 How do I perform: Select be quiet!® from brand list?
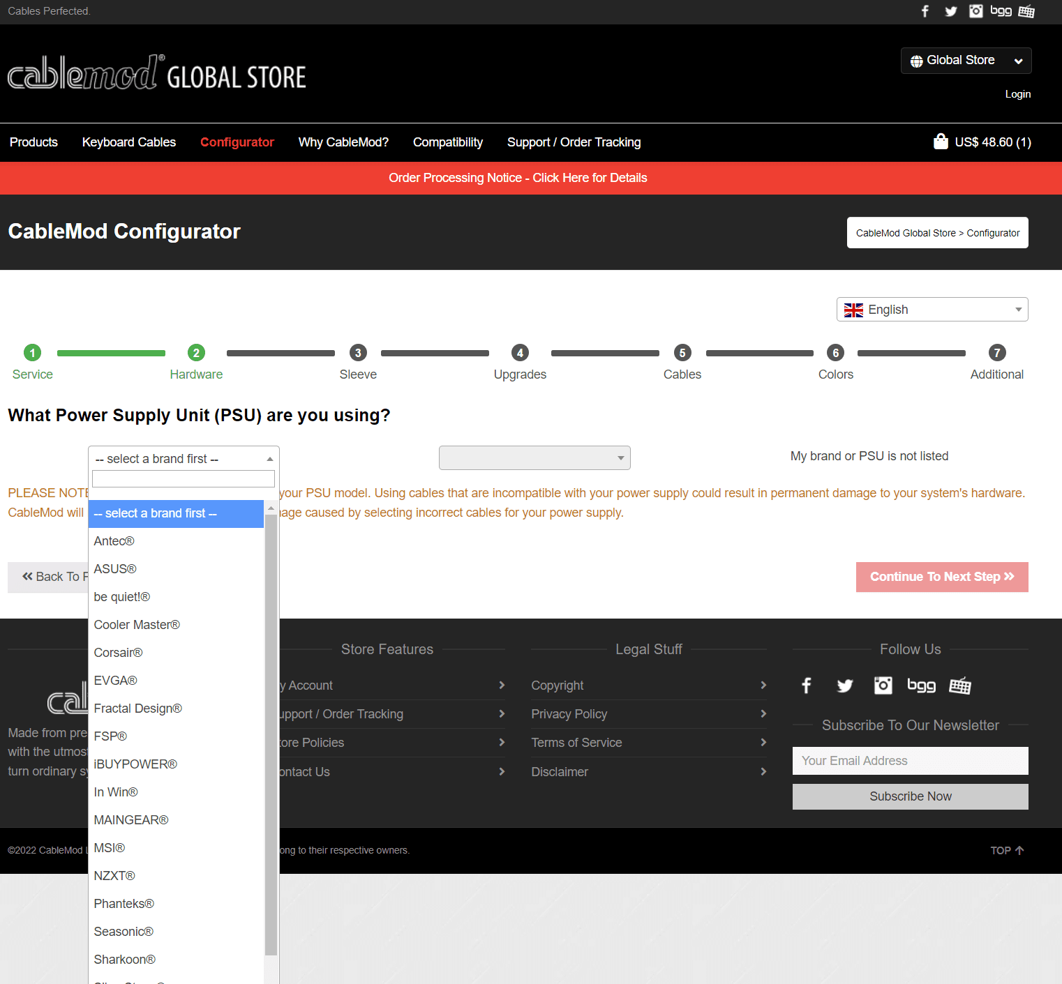click(x=176, y=597)
